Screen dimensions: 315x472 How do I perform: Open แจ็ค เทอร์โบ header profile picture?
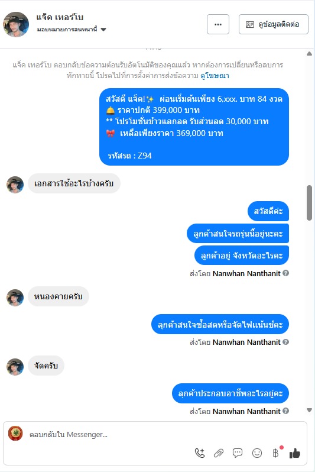point(16,24)
